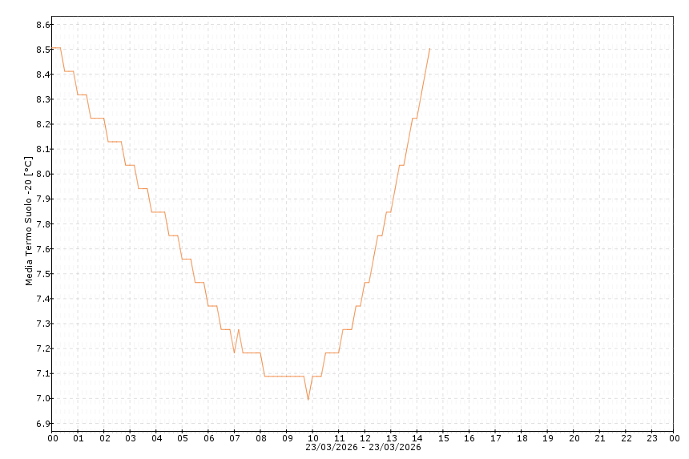Click the 7.0 y-axis tick label
Screen dimensions: 689x459
[x=43, y=398]
